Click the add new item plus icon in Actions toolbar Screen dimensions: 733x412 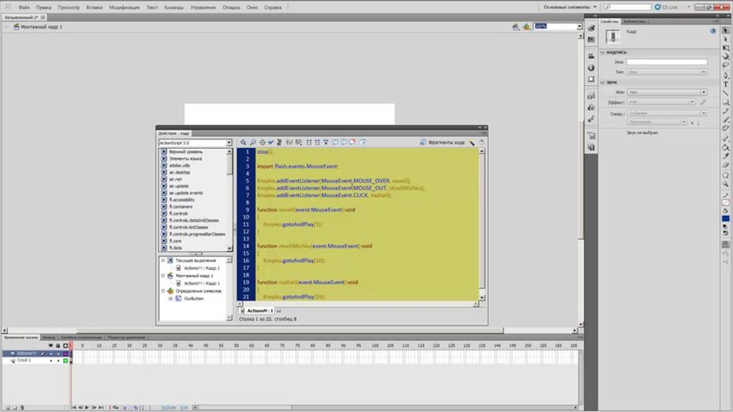click(243, 142)
